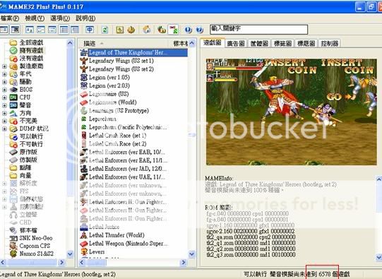
Task: Click the large icons view toolbar button
Action: click(30, 30)
